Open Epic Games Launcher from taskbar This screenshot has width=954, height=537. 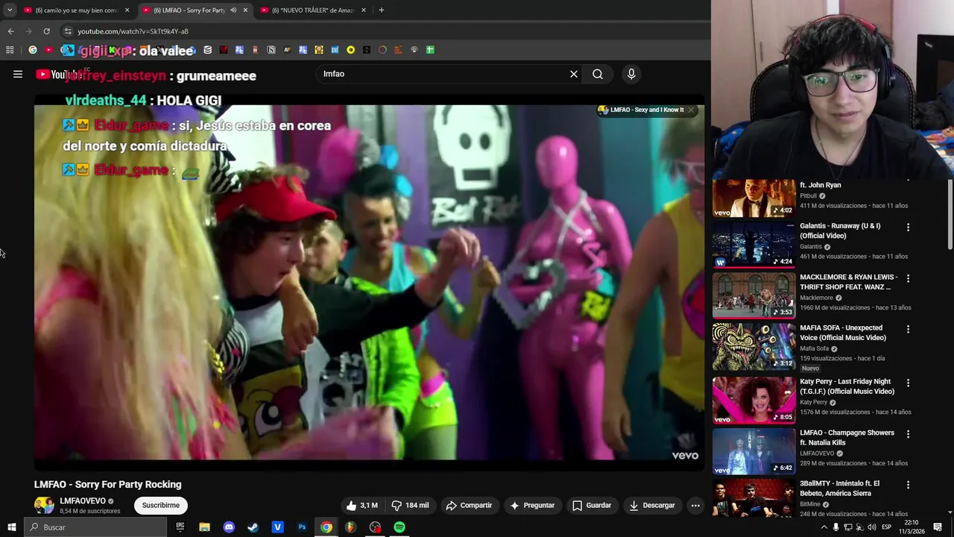[180, 527]
